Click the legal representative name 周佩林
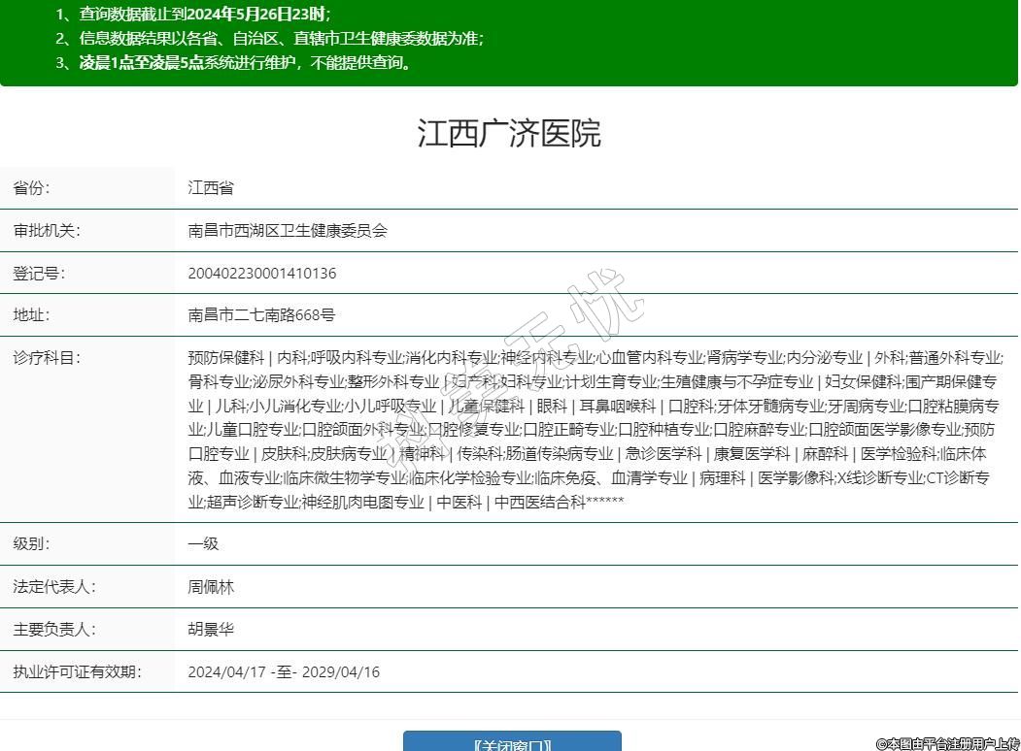Screen dimensions: 1021x751 point(211,587)
